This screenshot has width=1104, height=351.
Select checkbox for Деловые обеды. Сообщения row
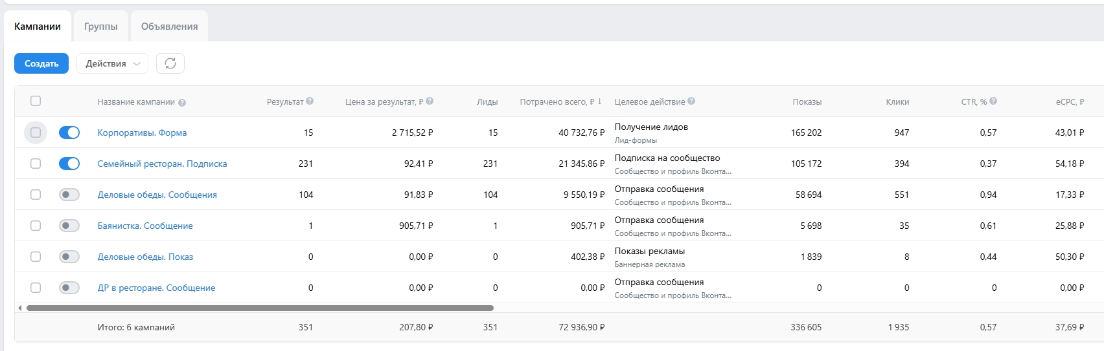pos(36,195)
